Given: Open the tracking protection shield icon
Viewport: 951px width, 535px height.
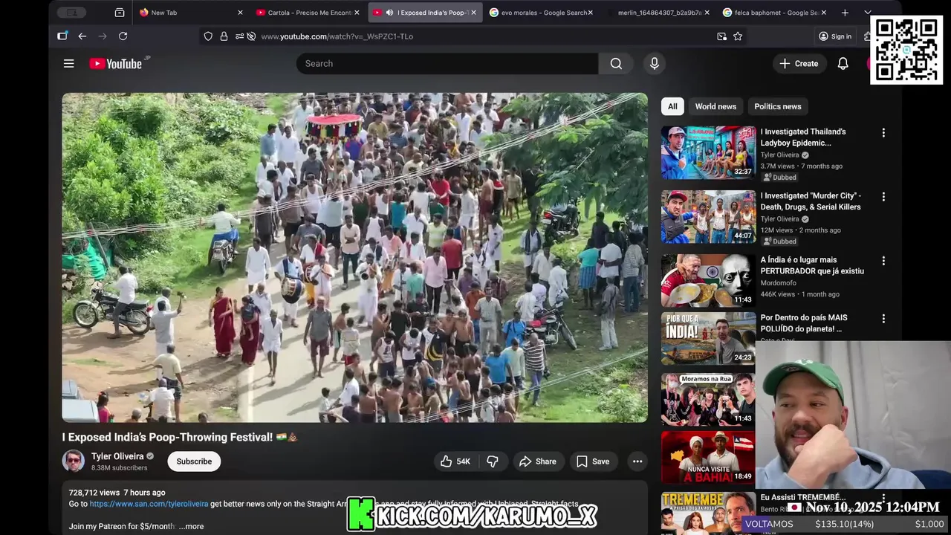Looking at the screenshot, I should pyautogui.click(x=208, y=36).
